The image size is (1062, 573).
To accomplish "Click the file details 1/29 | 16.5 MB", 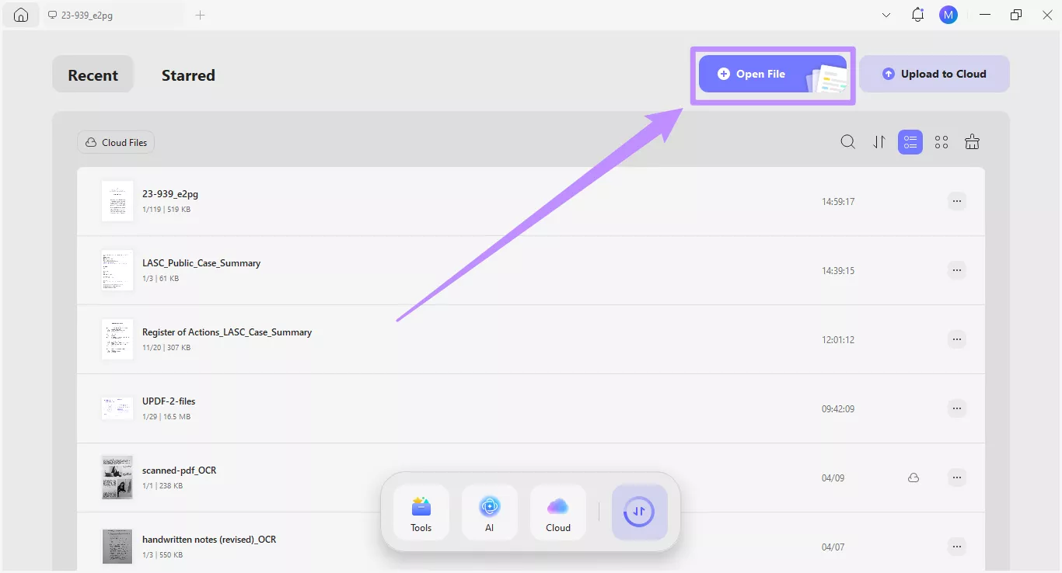I will point(166,417).
